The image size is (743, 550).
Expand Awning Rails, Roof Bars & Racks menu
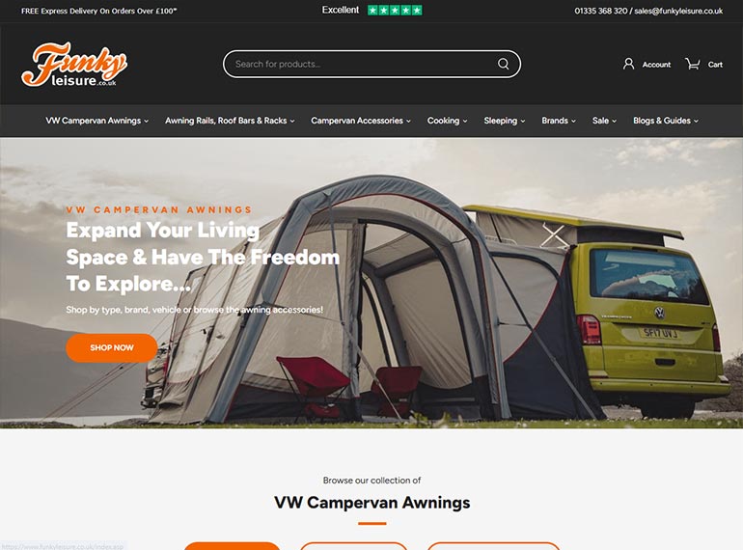click(x=230, y=121)
